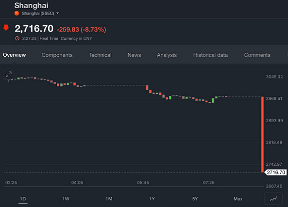Image resolution: width=288 pixels, height=207 pixels.
Task: Click the red down arrow indicator
Action: [x=6, y=28]
